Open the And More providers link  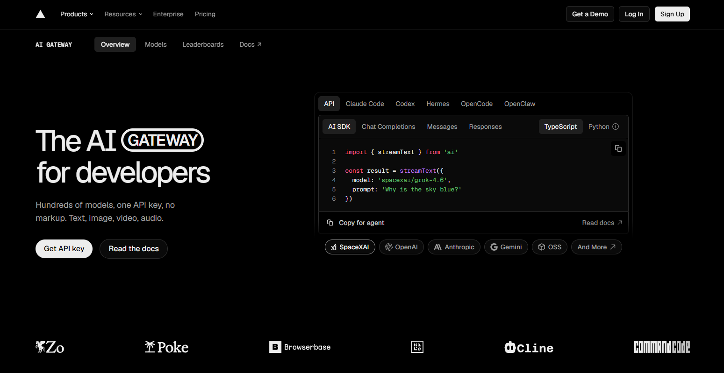coord(596,247)
